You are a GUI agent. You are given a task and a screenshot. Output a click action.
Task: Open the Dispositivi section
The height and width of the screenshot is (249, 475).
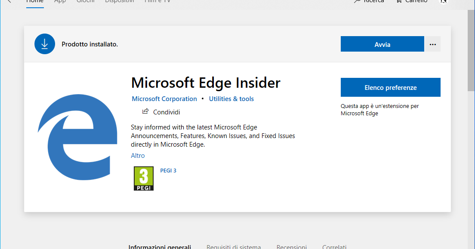point(119,1)
